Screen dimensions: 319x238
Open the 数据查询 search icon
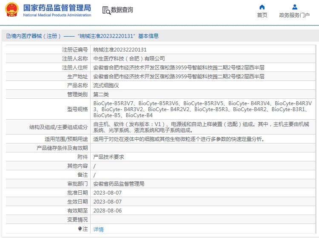tap(106, 10)
